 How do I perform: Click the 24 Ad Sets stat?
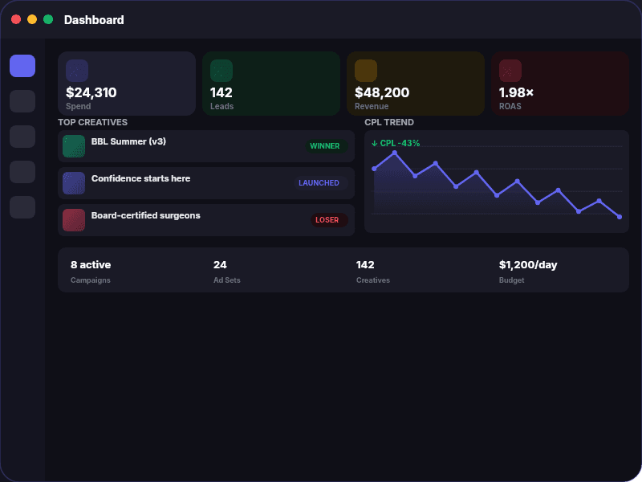(227, 272)
